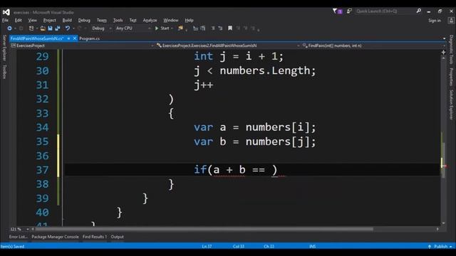Click the Publish arrow icon in status bar
The width and height of the screenshot is (456, 256).
(430, 247)
